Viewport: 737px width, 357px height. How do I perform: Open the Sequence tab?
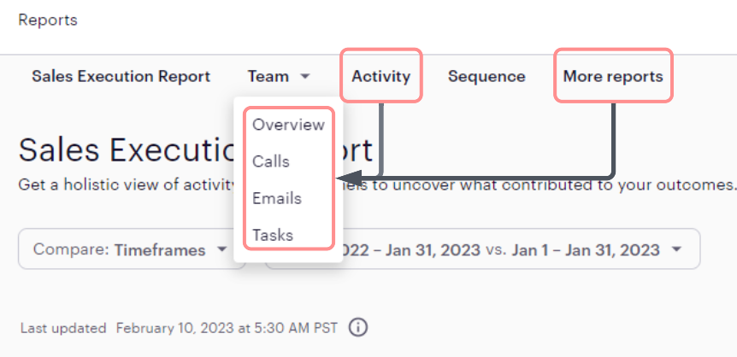click(486, 76)
